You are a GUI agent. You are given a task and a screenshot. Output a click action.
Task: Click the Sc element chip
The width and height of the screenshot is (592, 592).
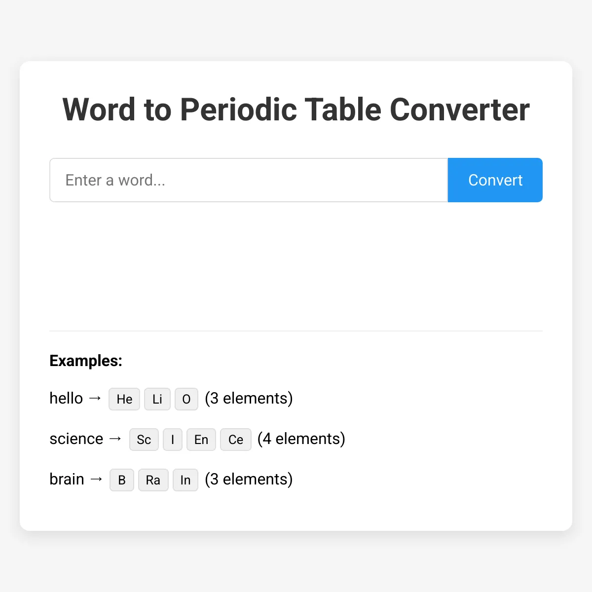tap(144, 440)
